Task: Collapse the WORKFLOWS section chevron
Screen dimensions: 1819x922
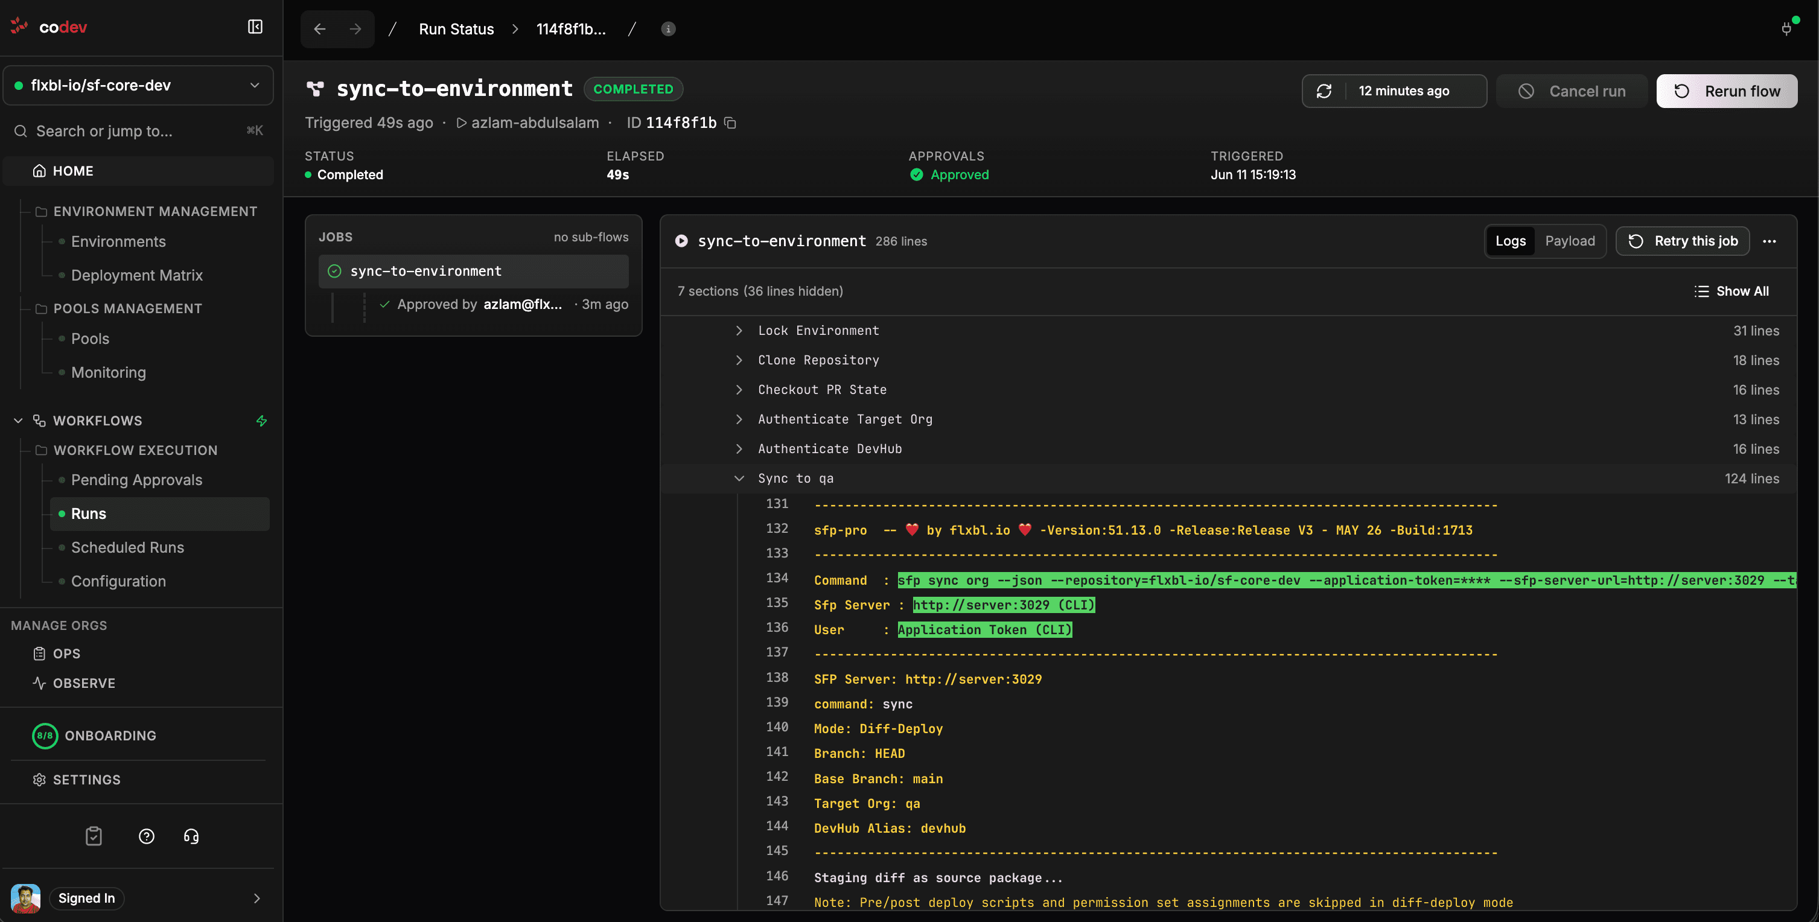Action: (x=18, y=421)
